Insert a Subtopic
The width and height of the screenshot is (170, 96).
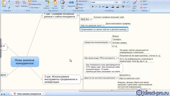(24, 4)
